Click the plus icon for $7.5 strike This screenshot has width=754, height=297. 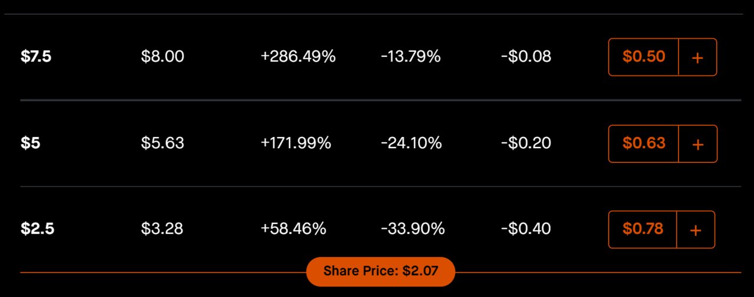tap(697, 57)
